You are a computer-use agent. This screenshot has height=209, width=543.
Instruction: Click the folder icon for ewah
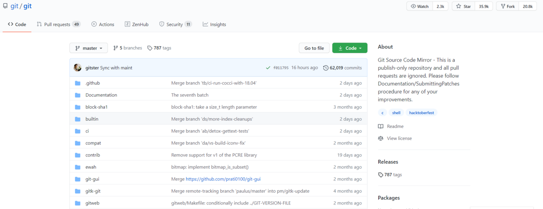[77, 167]
